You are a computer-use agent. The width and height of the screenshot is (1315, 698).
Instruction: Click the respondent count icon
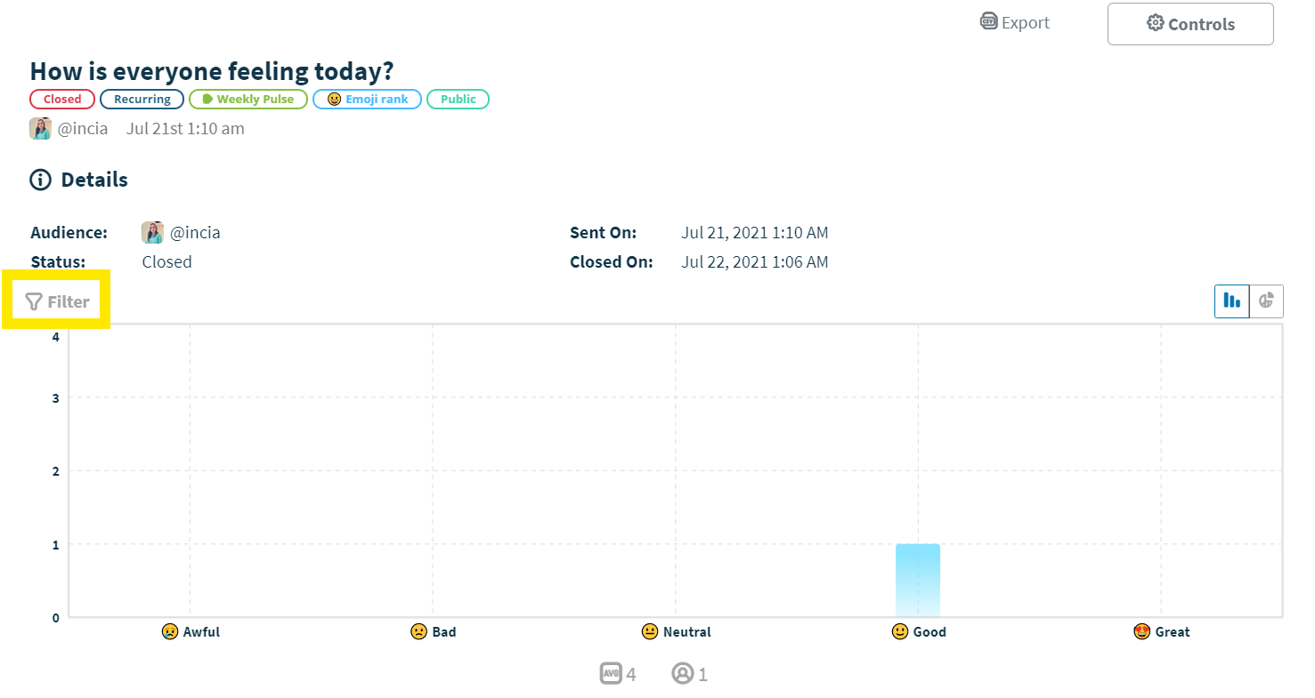[683, 673]
